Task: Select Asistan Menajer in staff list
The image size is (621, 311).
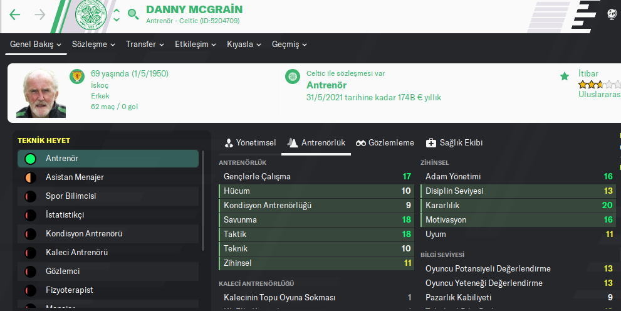Action: [75, 177]
